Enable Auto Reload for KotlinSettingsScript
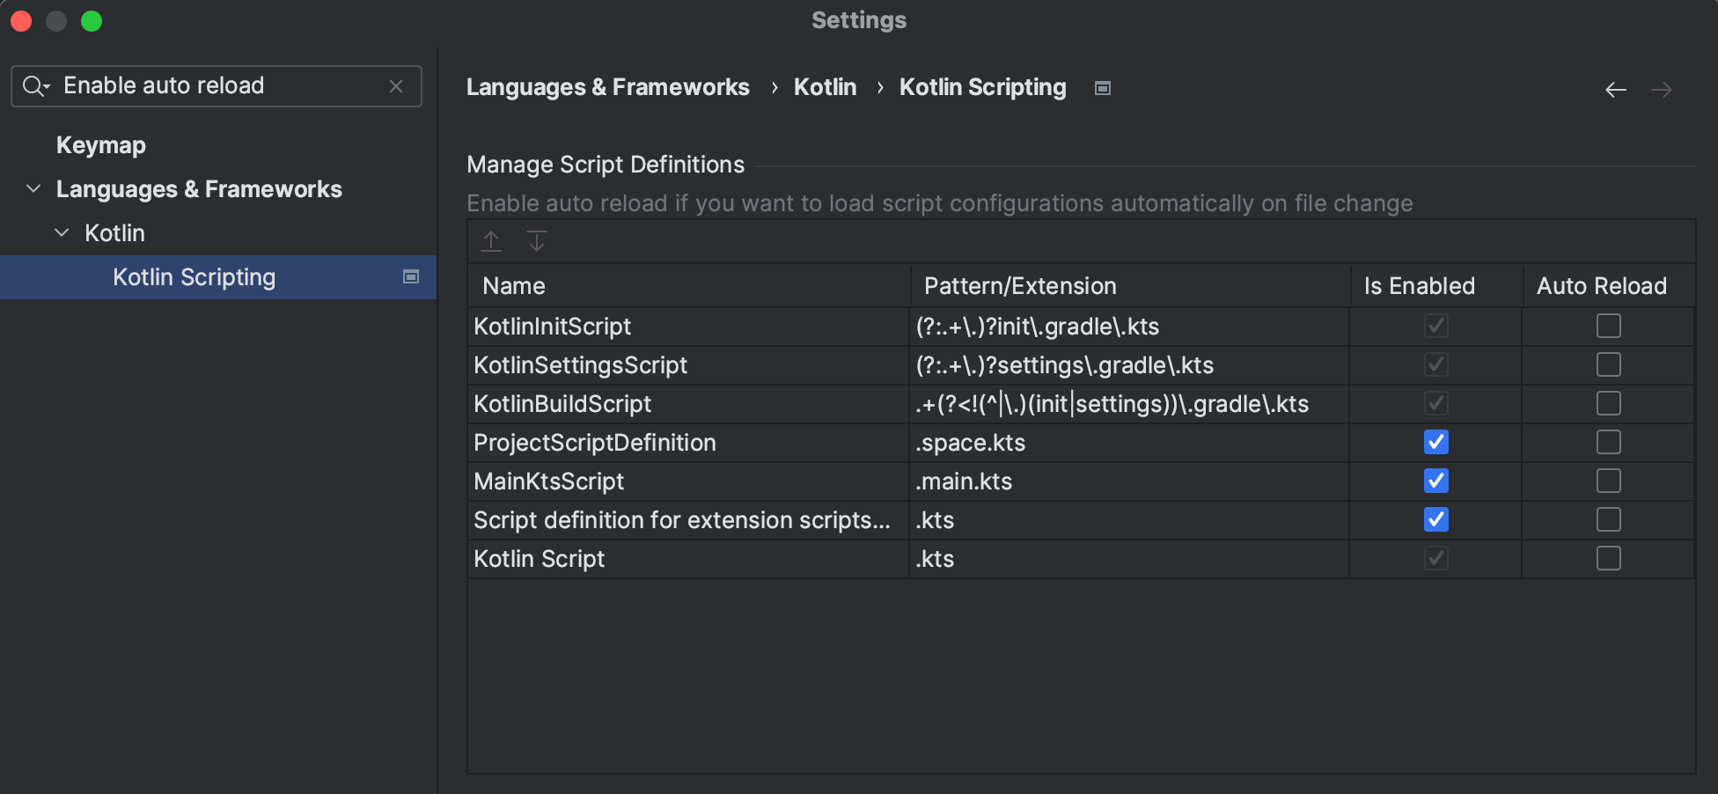 pos(1609,364)
